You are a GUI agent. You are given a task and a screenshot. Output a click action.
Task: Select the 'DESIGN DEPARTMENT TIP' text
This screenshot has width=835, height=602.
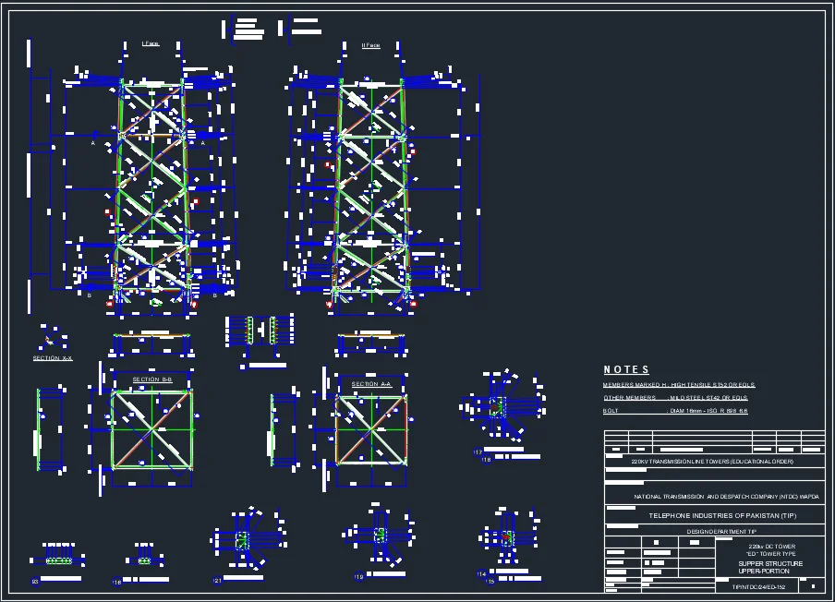click(x=721, y=532)
